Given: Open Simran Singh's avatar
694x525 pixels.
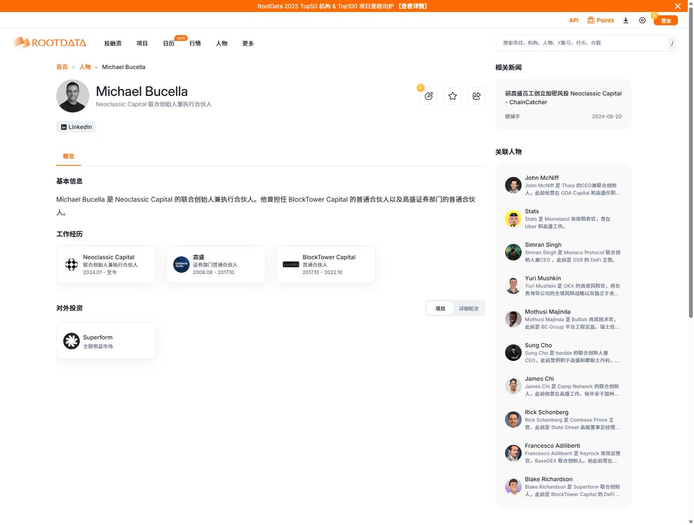Looking at the screenshot, I should pyautogui.click(x=513, y=252).
